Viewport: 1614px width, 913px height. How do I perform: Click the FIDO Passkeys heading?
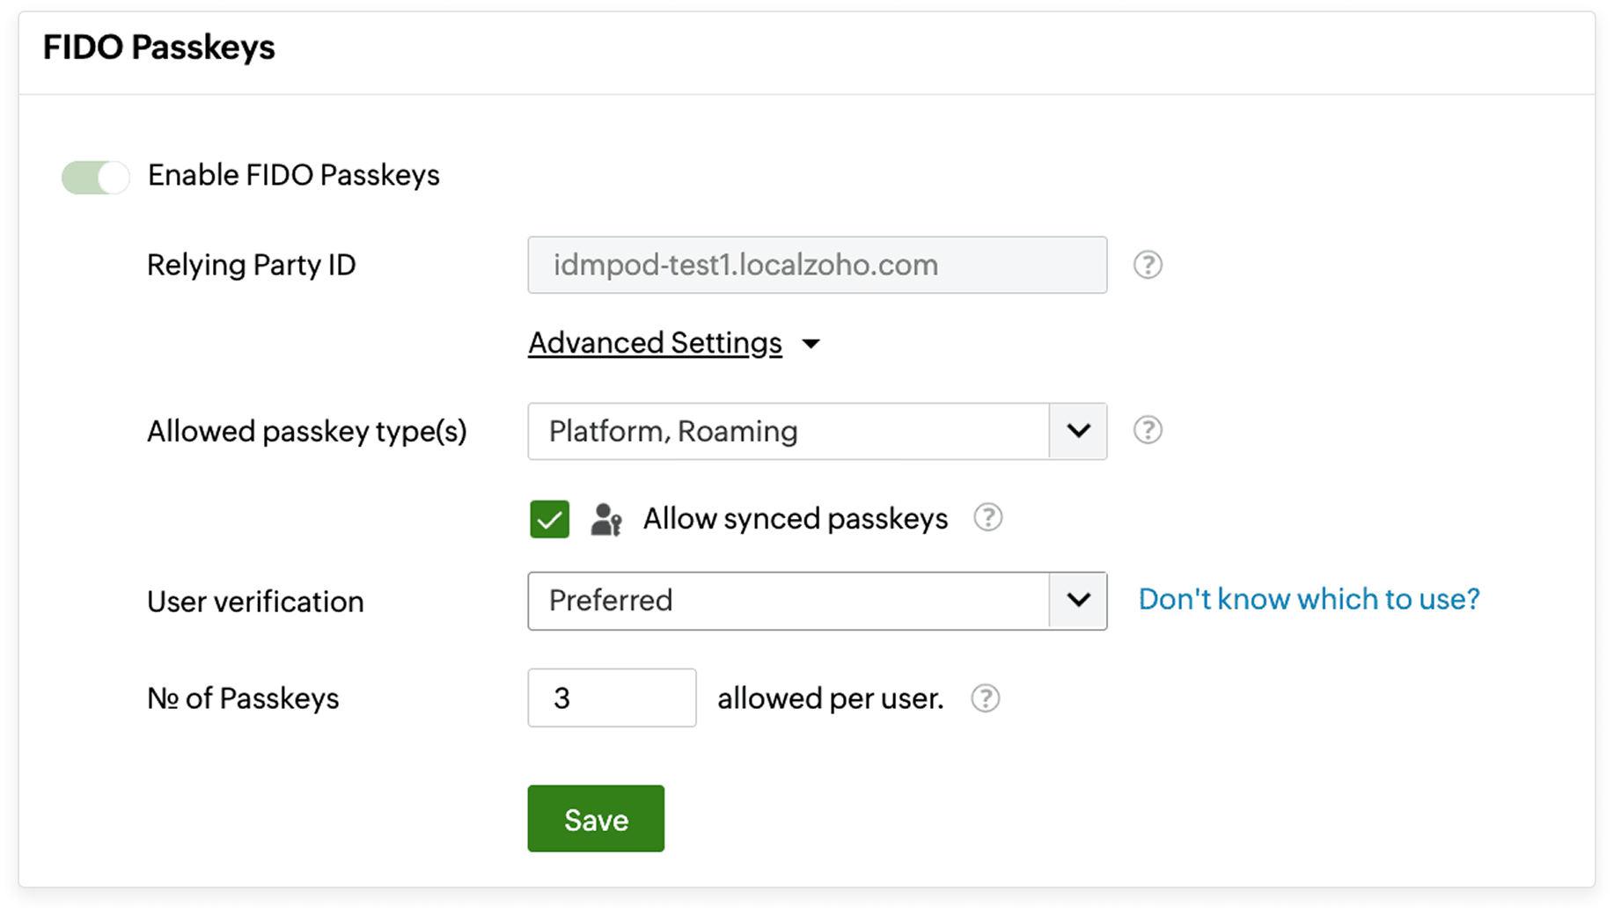[158, 47]
